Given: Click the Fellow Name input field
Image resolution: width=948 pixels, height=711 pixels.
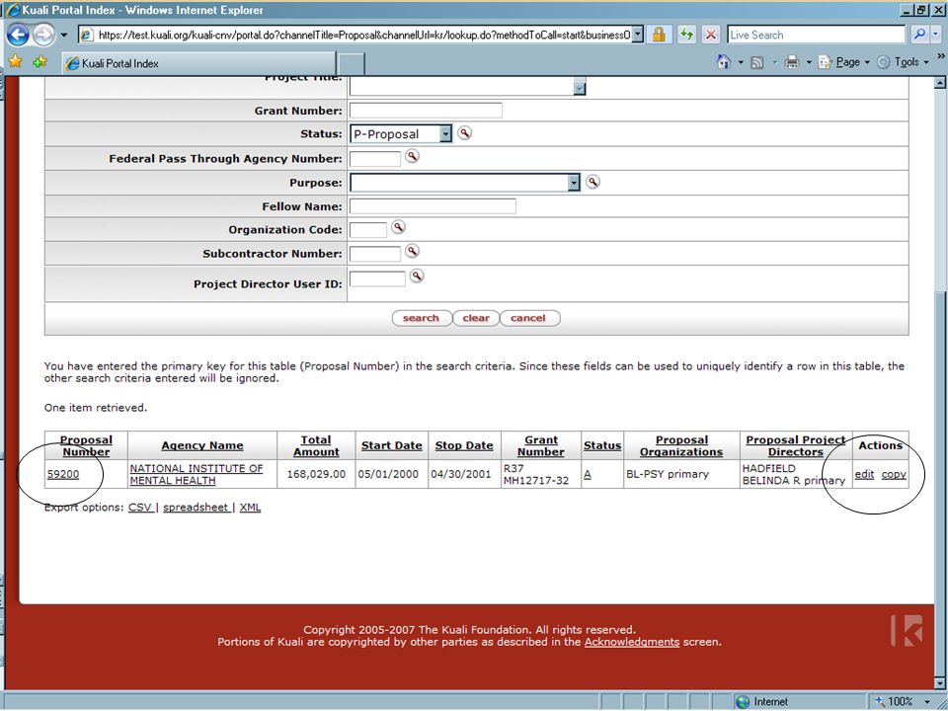Looking at the screenshot, I should coord(433,206).
